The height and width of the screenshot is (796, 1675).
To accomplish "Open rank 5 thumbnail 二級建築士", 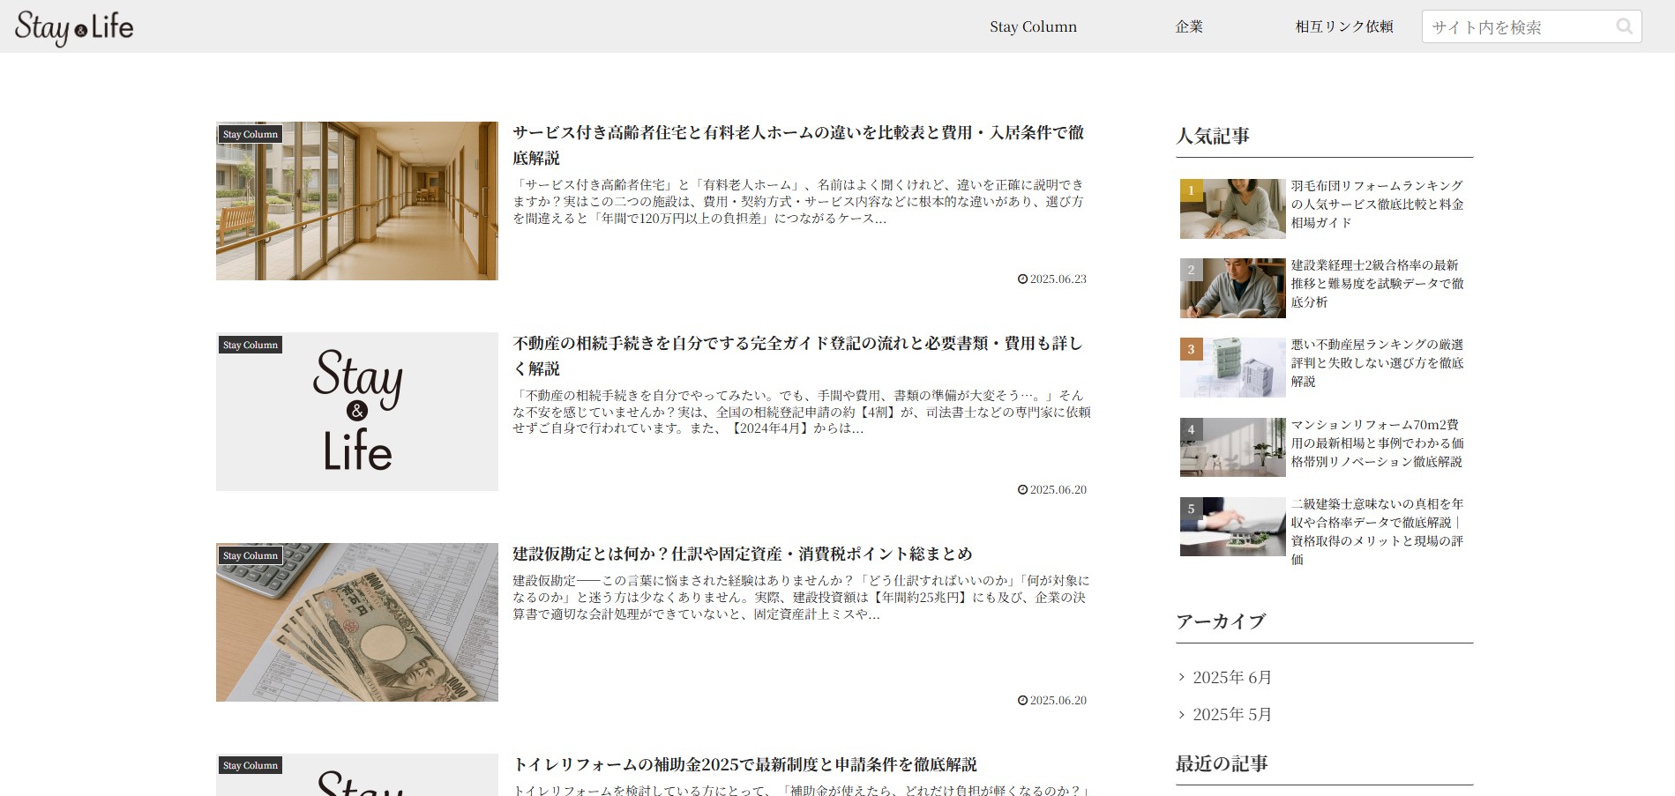I will 1232,526.
